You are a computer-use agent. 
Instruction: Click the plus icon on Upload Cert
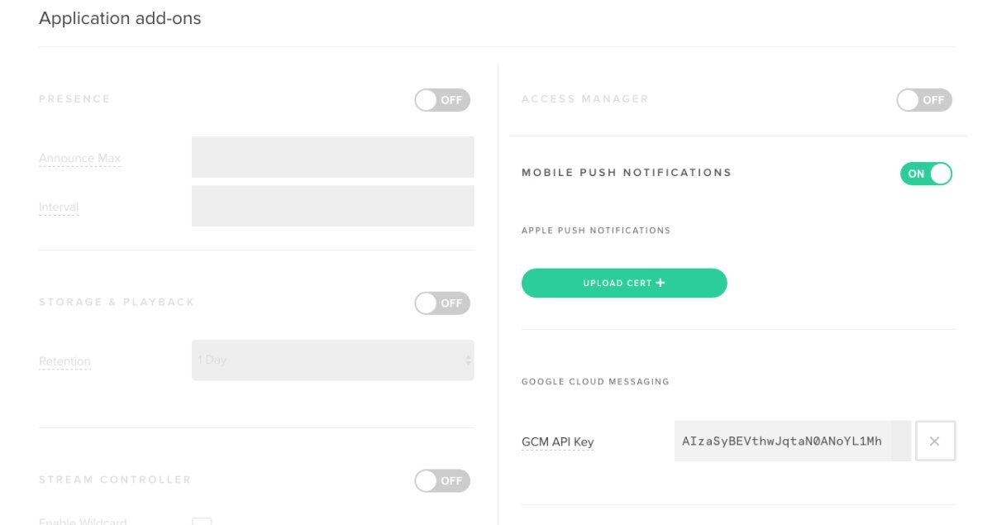point(659,282)
